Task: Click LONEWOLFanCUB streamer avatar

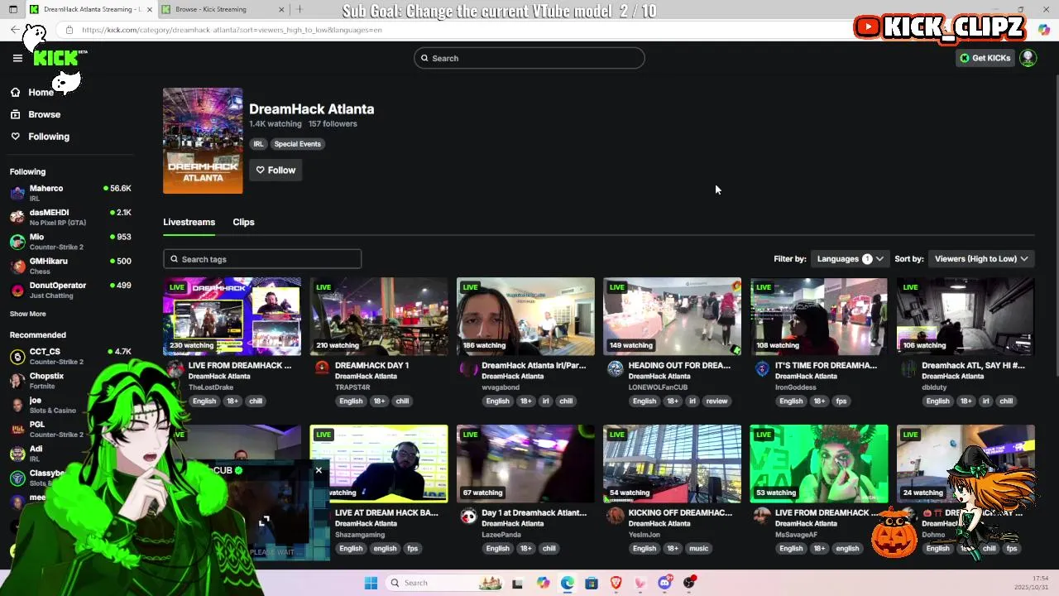Action: click(x=615, y=368)
